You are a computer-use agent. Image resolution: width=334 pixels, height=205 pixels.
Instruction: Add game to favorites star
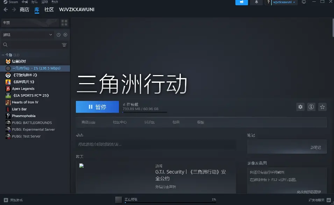tap(322, 107)
